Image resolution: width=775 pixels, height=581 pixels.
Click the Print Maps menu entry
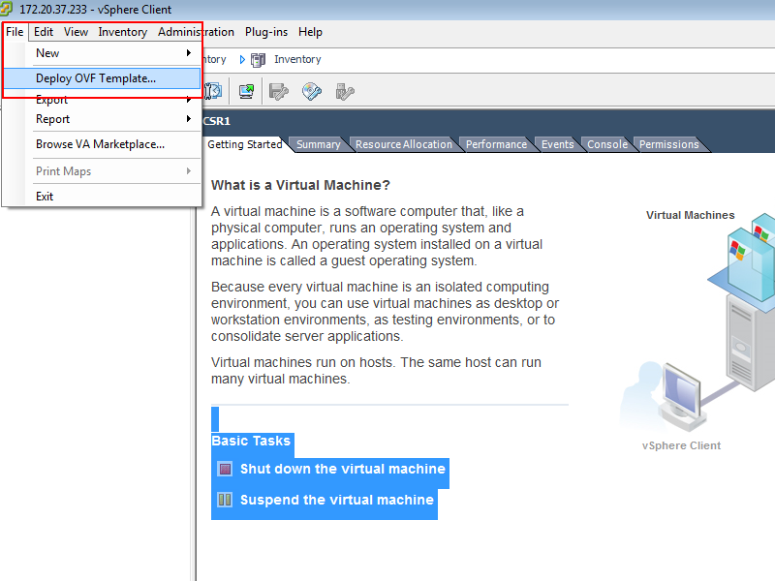click(102, 171)
